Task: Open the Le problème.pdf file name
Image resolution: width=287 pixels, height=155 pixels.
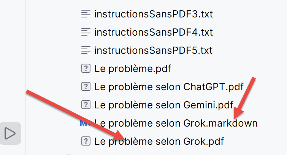Action: (132, 69)
